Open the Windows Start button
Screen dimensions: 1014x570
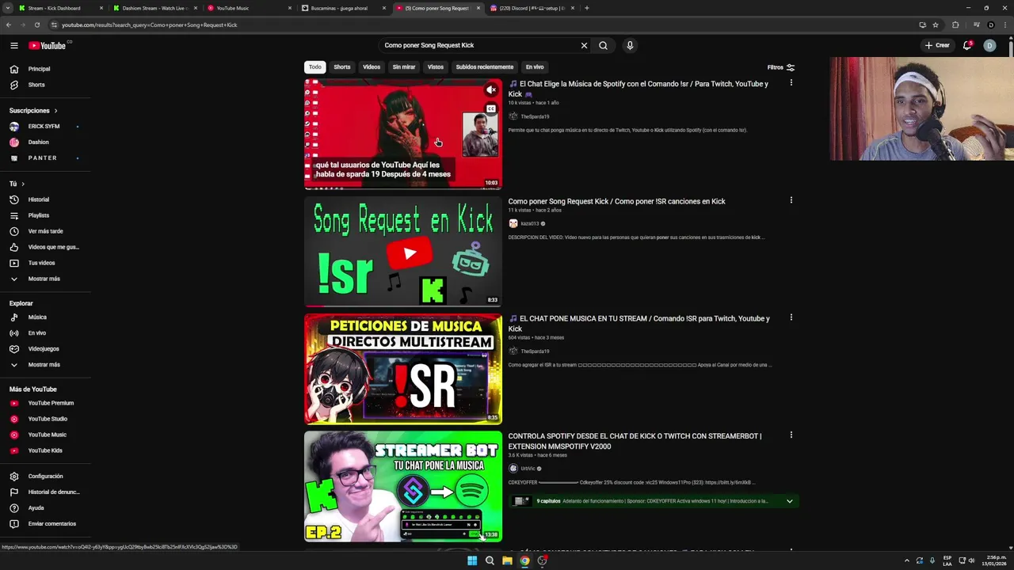point(472,560)
